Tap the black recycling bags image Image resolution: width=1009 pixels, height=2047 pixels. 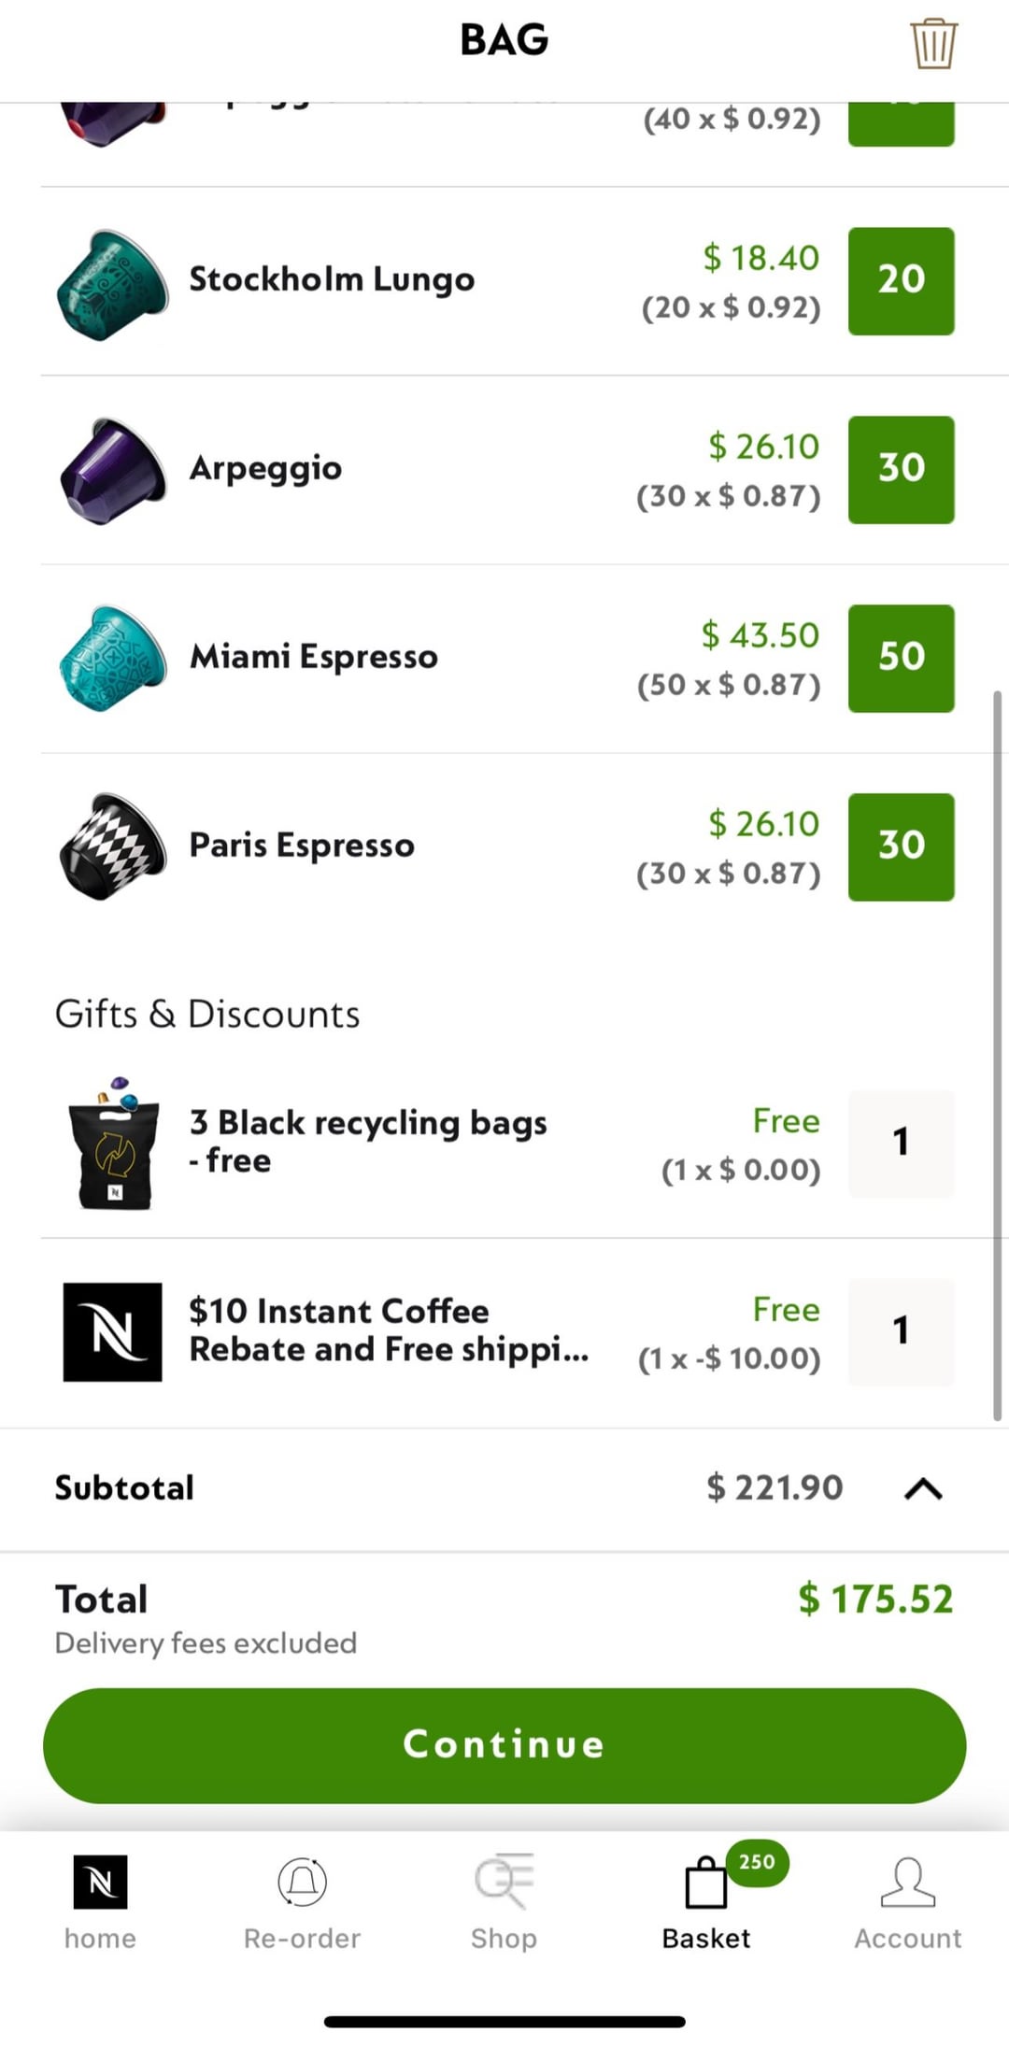(x=113, y=1144)
